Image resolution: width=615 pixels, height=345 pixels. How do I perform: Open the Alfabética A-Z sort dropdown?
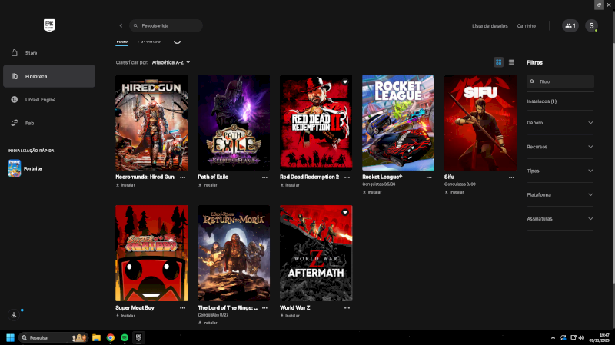tap(171, 61)
